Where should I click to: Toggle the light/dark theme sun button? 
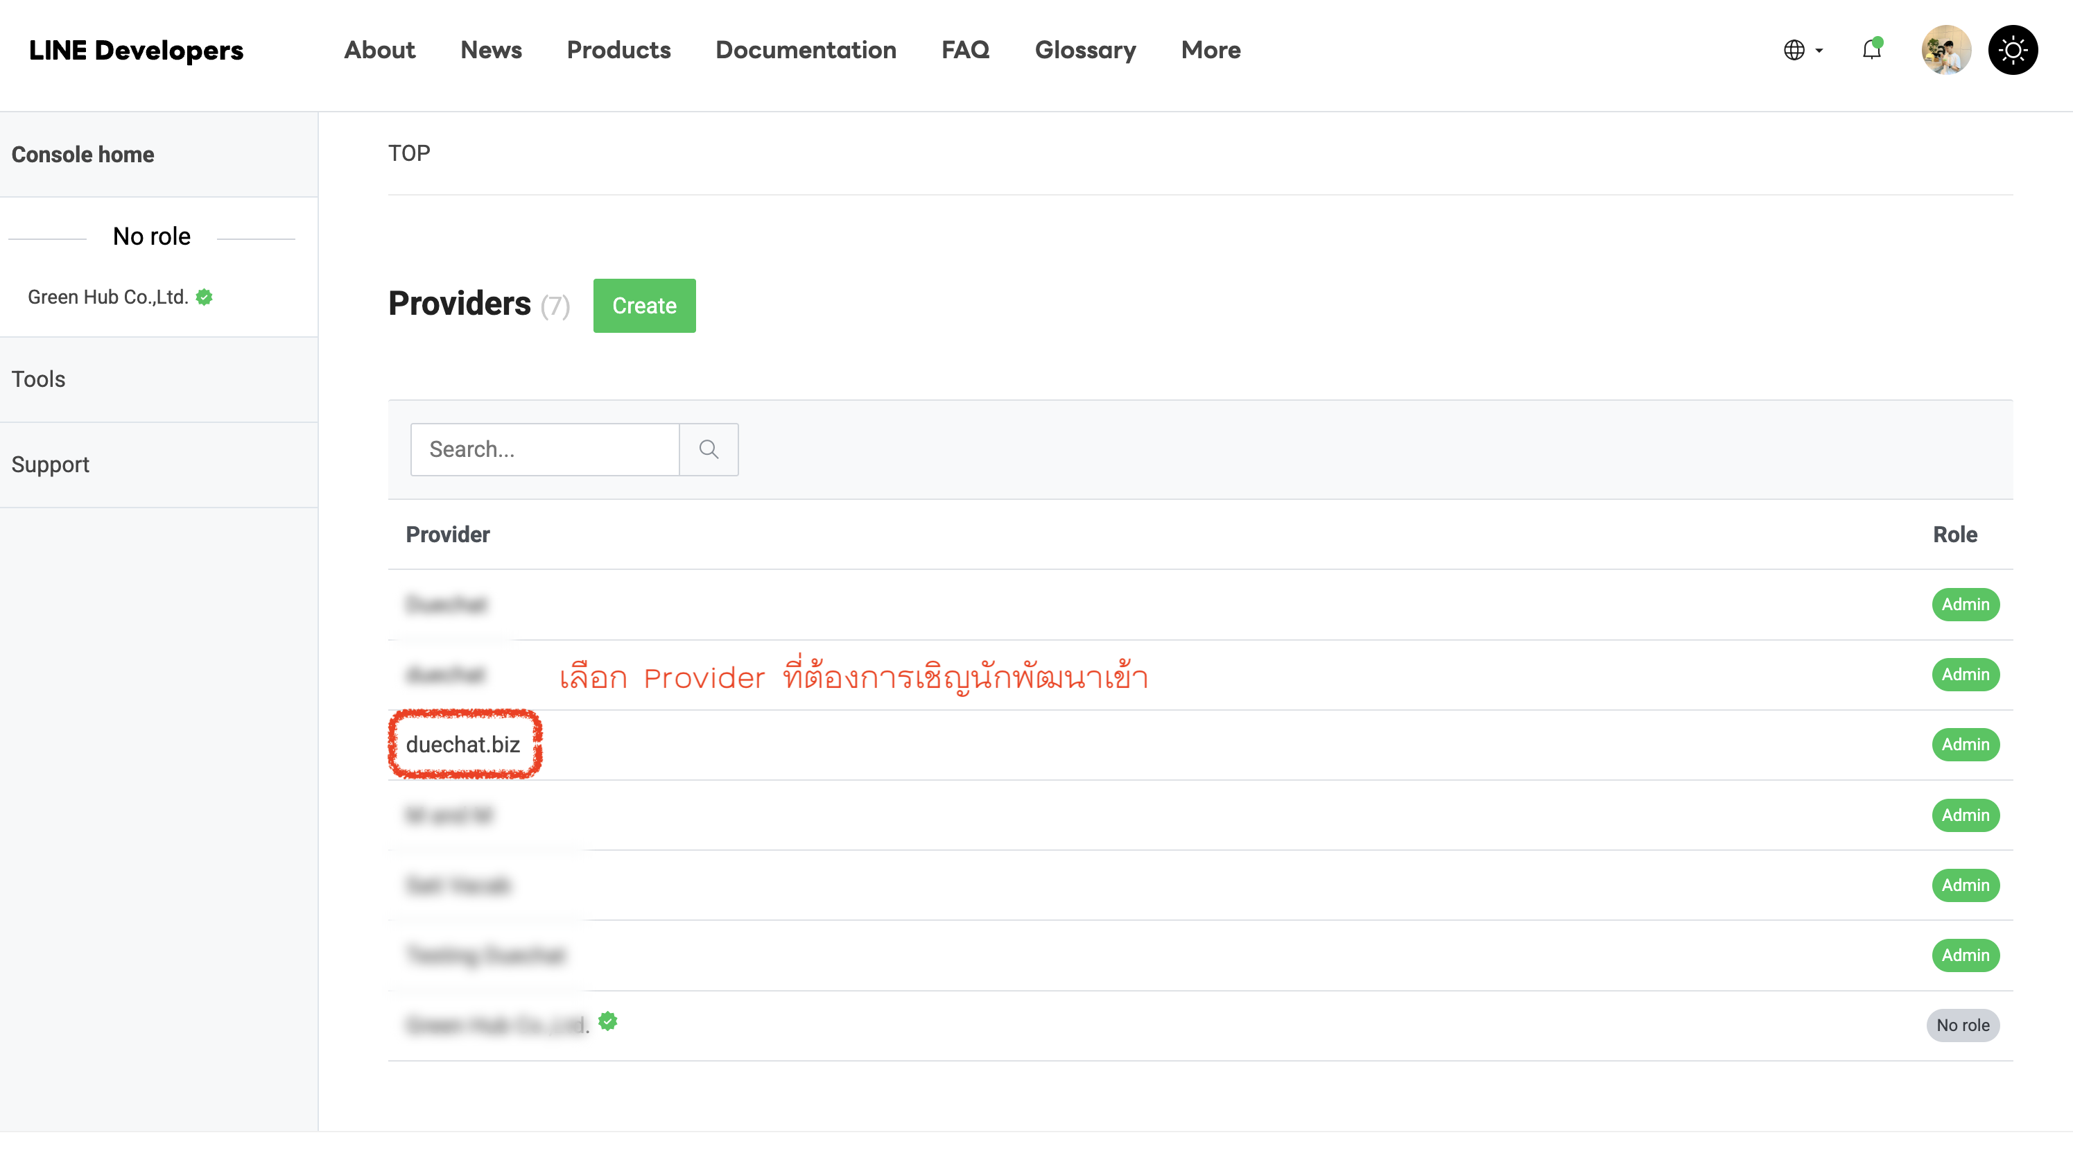coord(2012,50)
